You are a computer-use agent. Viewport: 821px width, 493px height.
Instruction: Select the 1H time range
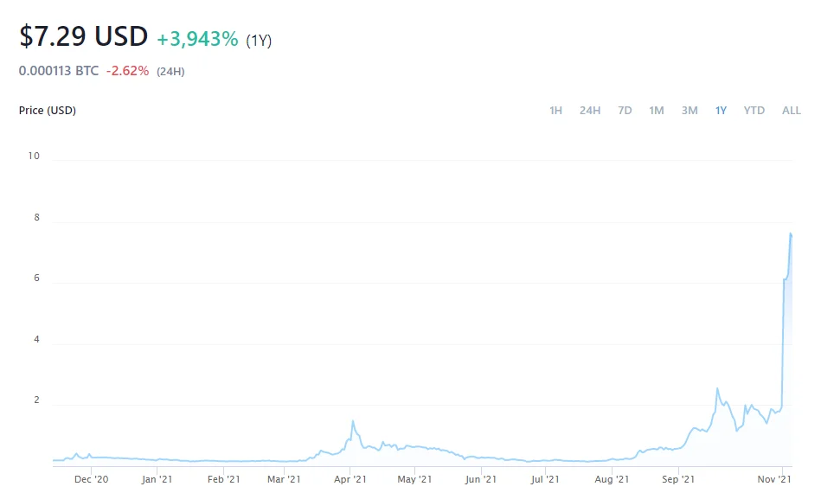click(x=555, y=111)
